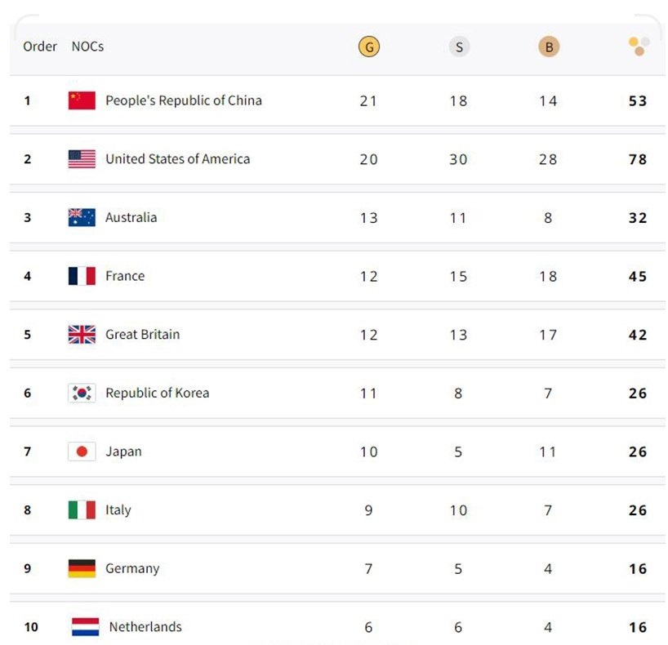Click the total medals icon
Image resolution: width=668 pixels, height=645 pixels.
click(639, 47)
